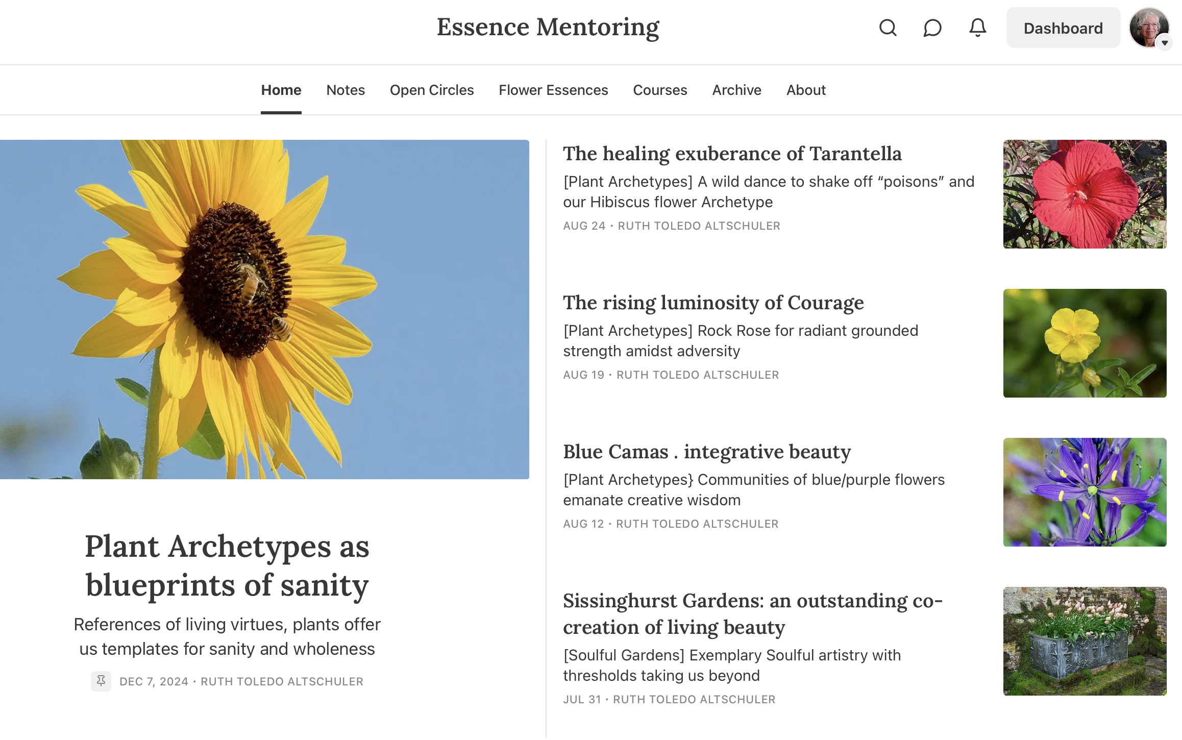Expand the profile avatar dropdown arrow
Screen dimensions: 1182x740
[x=1165, y=43]
